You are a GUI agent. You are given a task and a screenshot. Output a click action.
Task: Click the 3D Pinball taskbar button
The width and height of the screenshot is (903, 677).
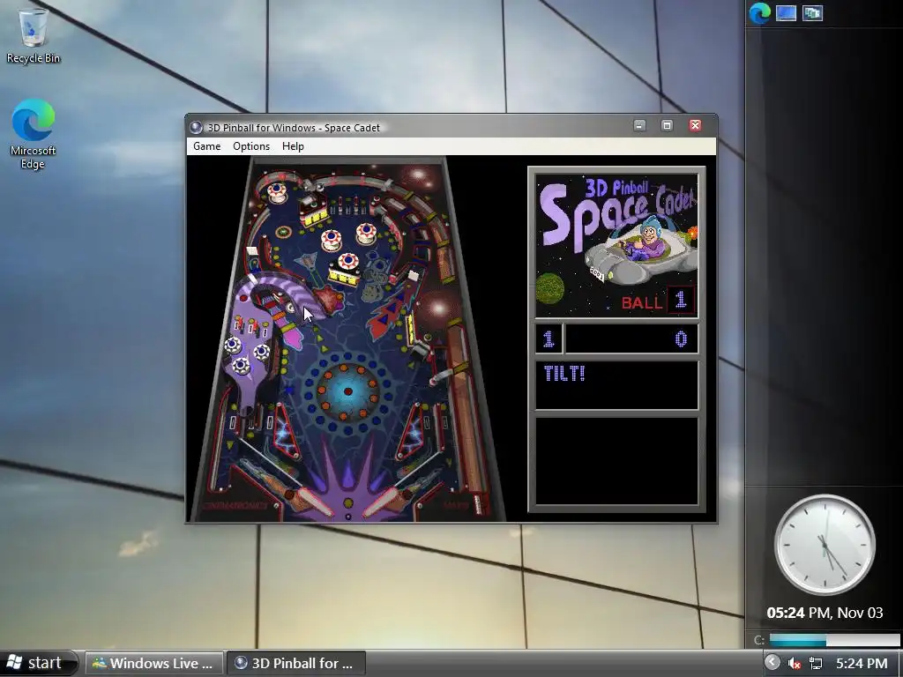[x=296, y=663]
